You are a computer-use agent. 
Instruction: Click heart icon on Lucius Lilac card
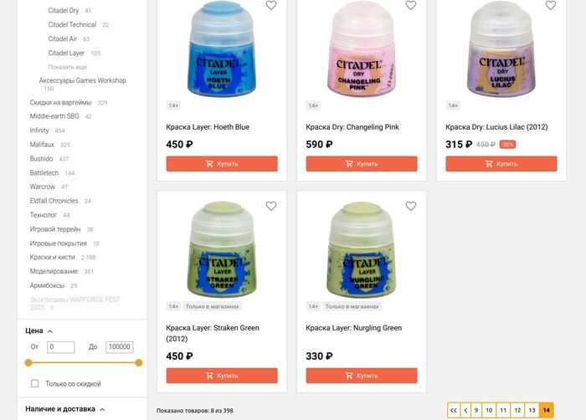551,5
